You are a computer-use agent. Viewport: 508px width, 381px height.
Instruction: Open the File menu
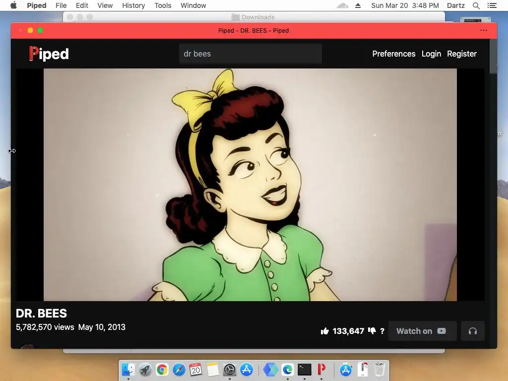pos(61,5)
